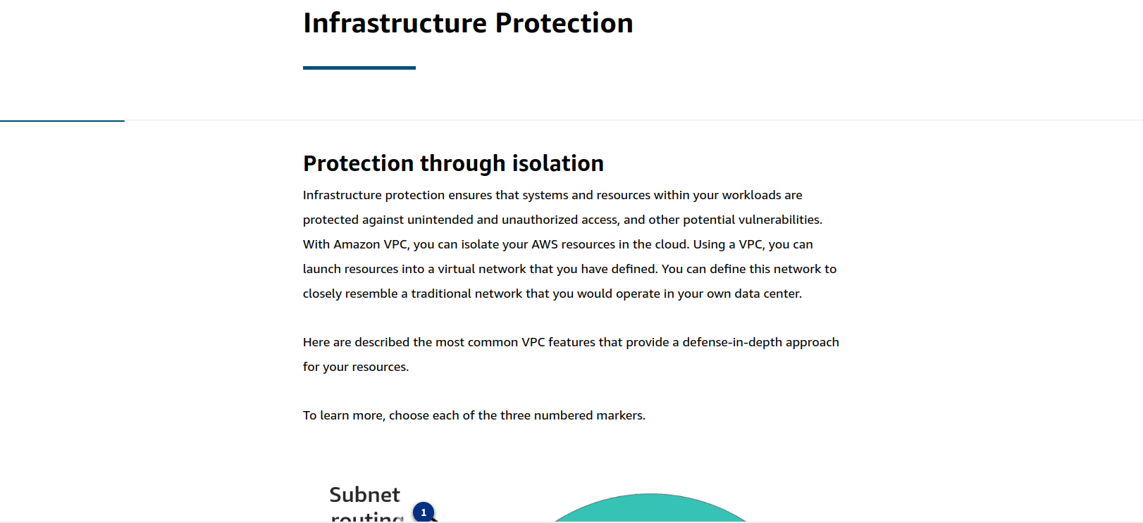The image size is (1143, 523).
Task: Open numbered marker 1 on the diagram
Action: pos(423,512)
